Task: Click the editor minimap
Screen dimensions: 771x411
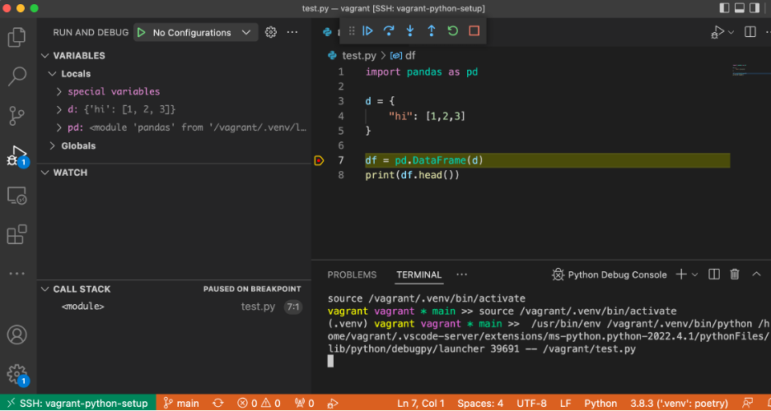Action: click(x=739, y=70)
